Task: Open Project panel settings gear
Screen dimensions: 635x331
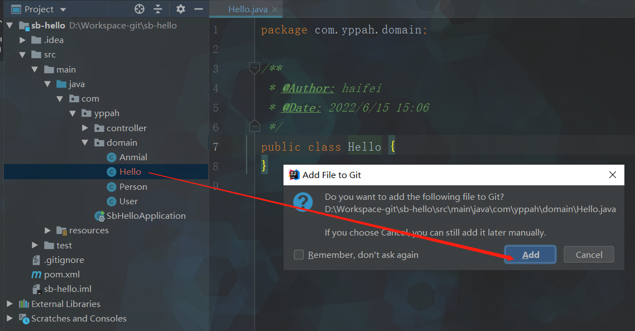Action: coord(180,9)
